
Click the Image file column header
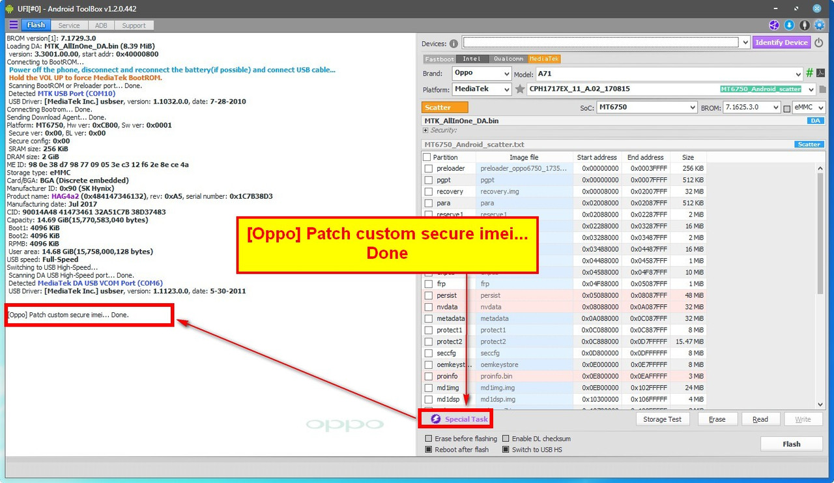pos(524,157)
